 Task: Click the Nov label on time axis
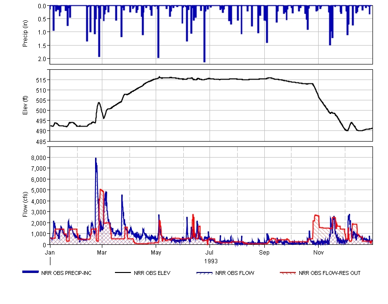click(x=318, y=253)
